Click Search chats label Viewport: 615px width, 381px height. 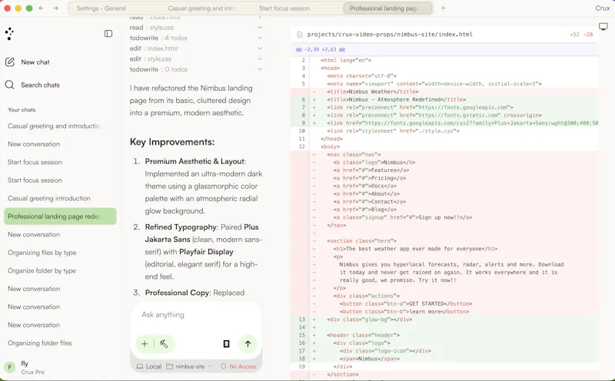(41, 85)
